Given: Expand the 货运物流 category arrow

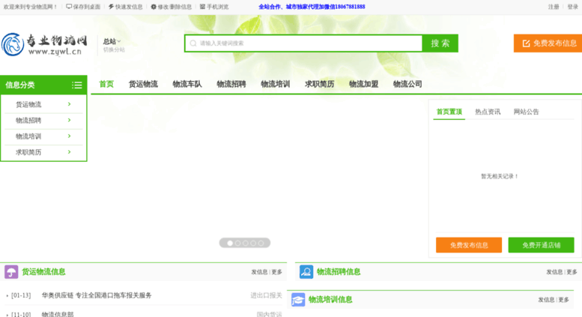Looking at the screenshot, I should (x=70, y=104).
